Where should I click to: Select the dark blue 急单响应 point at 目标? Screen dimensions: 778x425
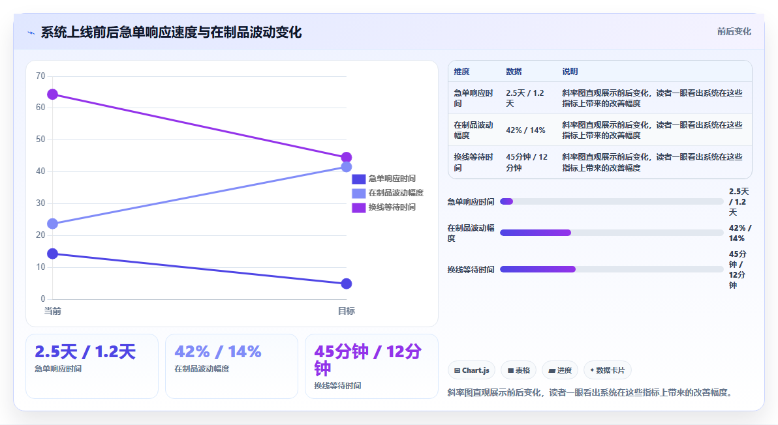[x=347, y=284]
